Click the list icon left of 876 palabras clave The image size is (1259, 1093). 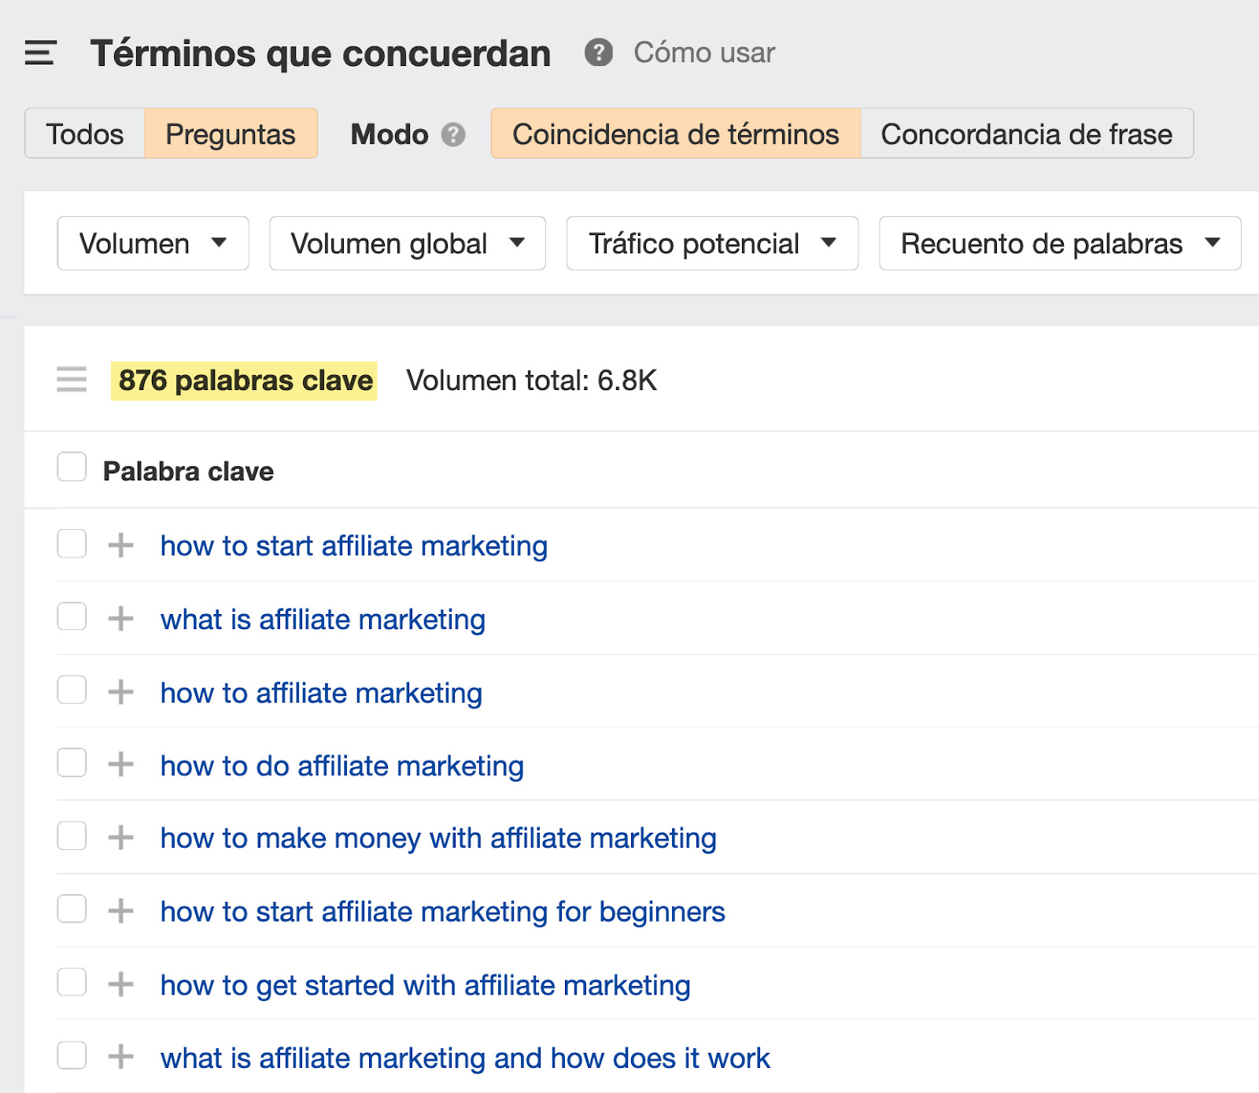72,380
